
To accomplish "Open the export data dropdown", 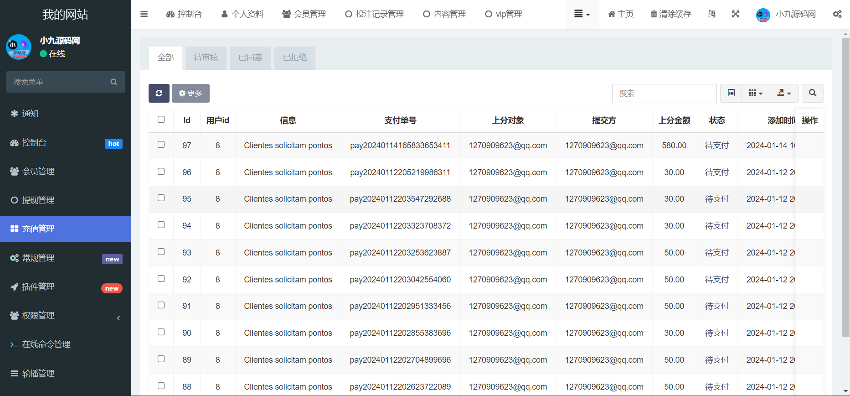I will coord(784,93).
